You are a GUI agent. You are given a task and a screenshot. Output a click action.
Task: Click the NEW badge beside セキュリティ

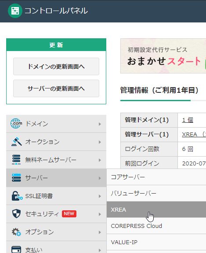point(69,214)
